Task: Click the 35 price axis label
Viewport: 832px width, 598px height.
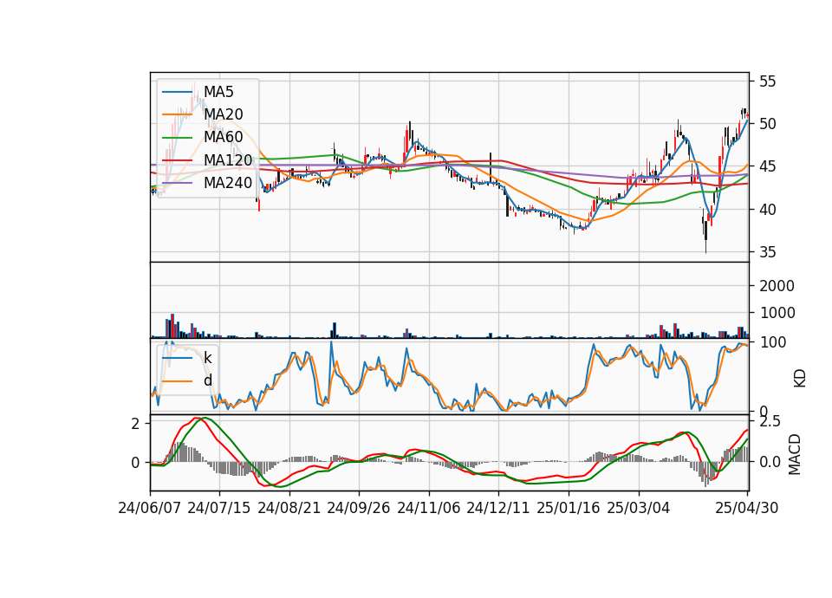Action: tap(768, 252)
